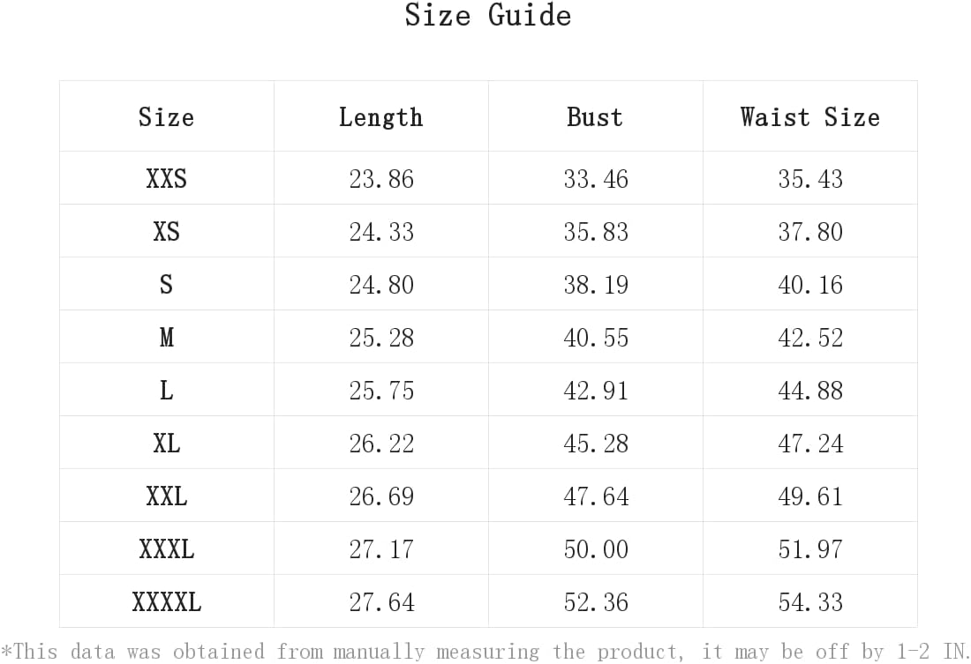Click the manual measuring disclaimer note

pos(485,651)
